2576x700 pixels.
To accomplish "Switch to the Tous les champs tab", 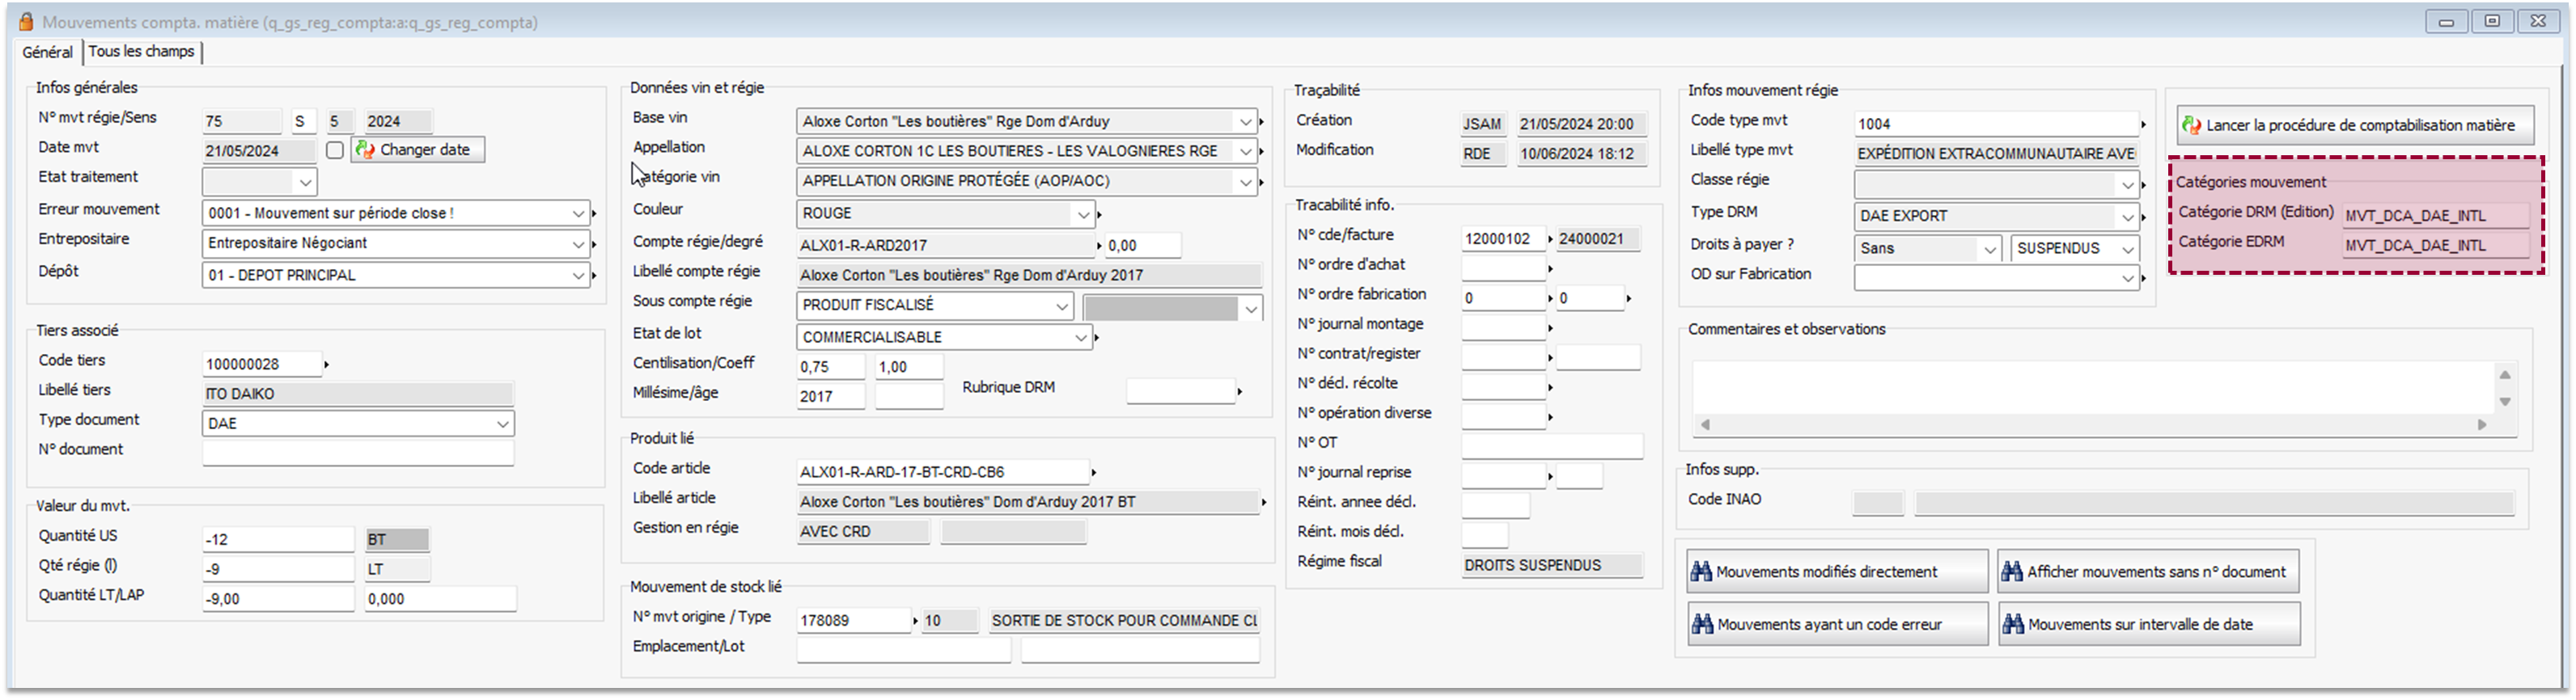I will pos(141,51).
